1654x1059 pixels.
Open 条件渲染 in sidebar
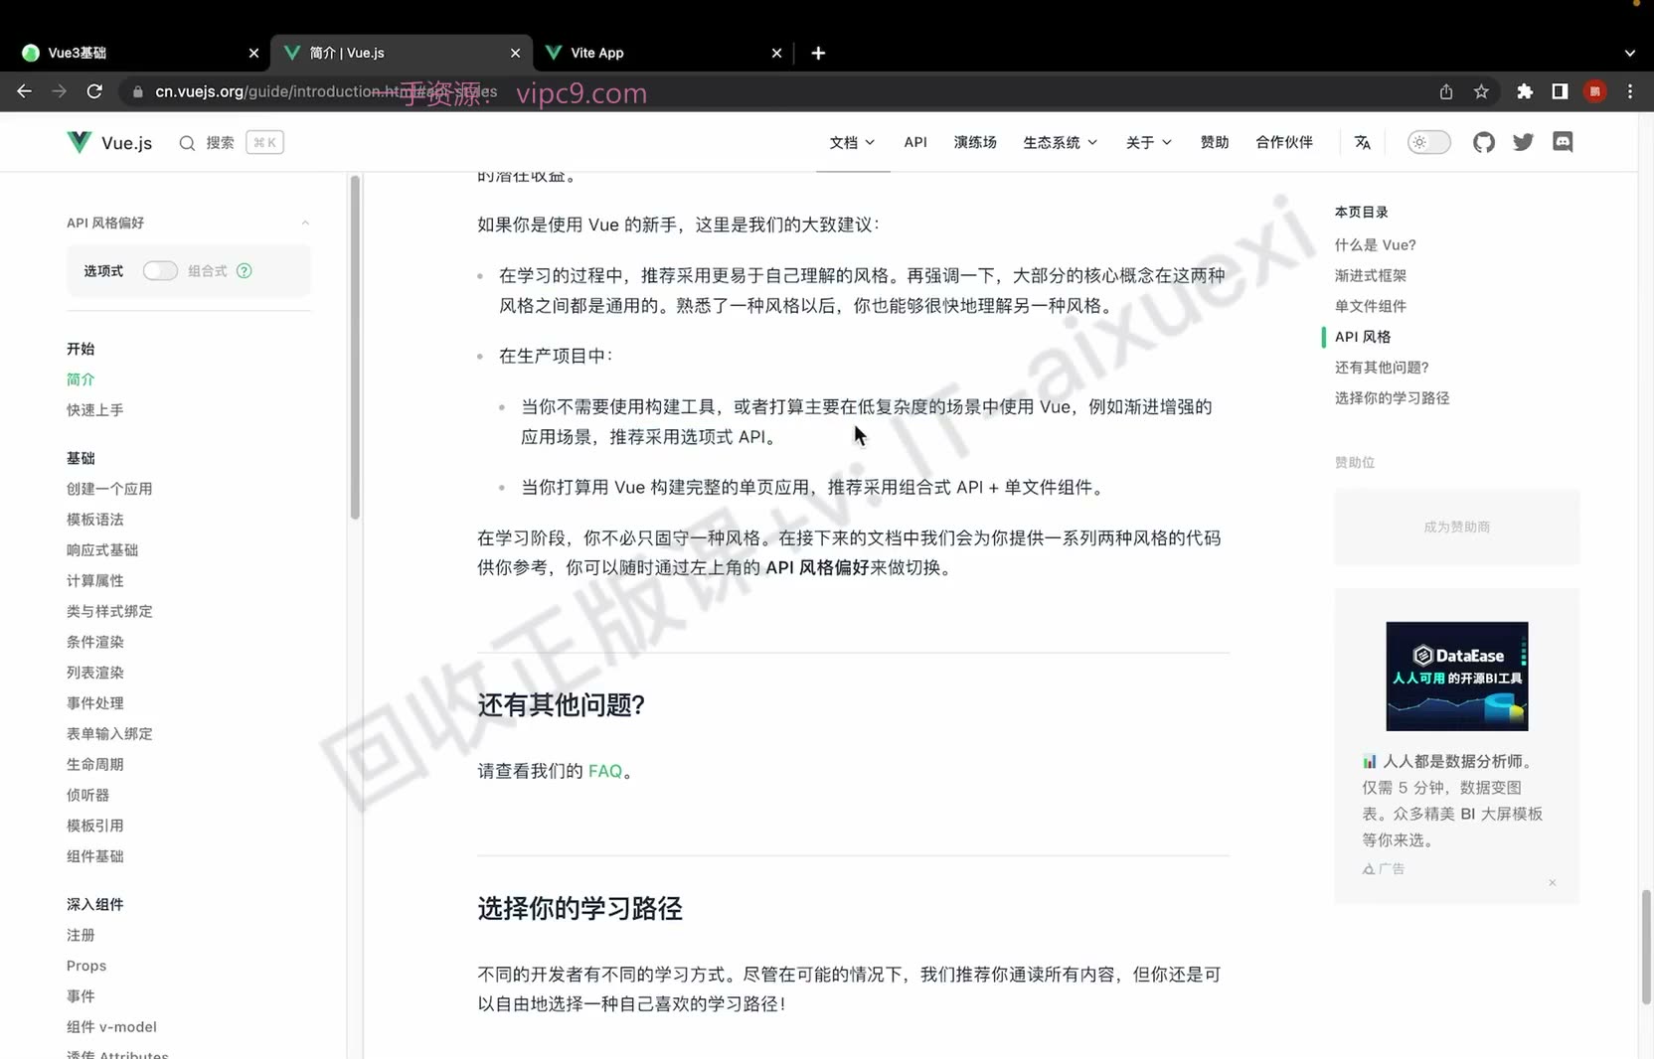point(94,642)
